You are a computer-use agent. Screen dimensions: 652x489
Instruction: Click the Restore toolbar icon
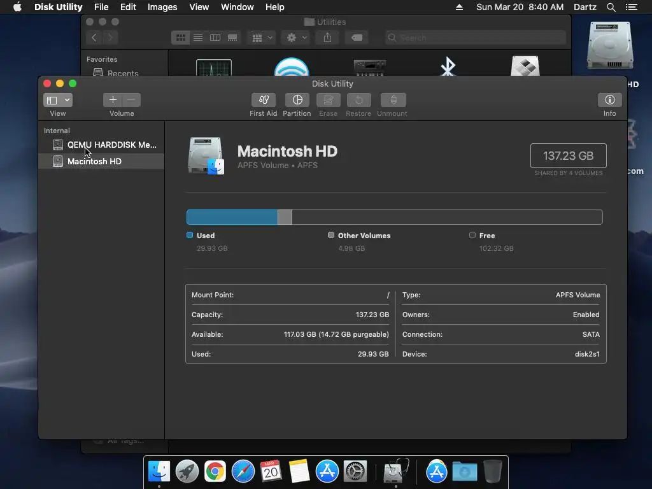coord(358,100)
